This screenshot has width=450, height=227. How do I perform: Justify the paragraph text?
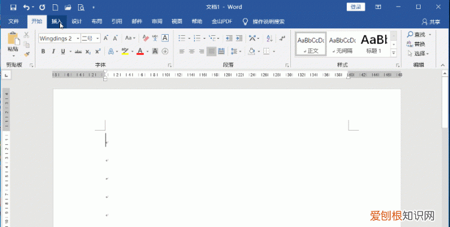[212, 52]
